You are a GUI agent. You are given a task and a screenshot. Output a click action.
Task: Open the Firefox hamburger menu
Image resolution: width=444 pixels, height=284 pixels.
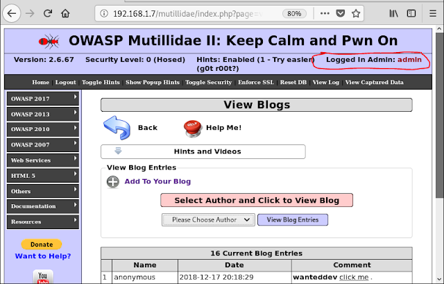tap(432, 13)
